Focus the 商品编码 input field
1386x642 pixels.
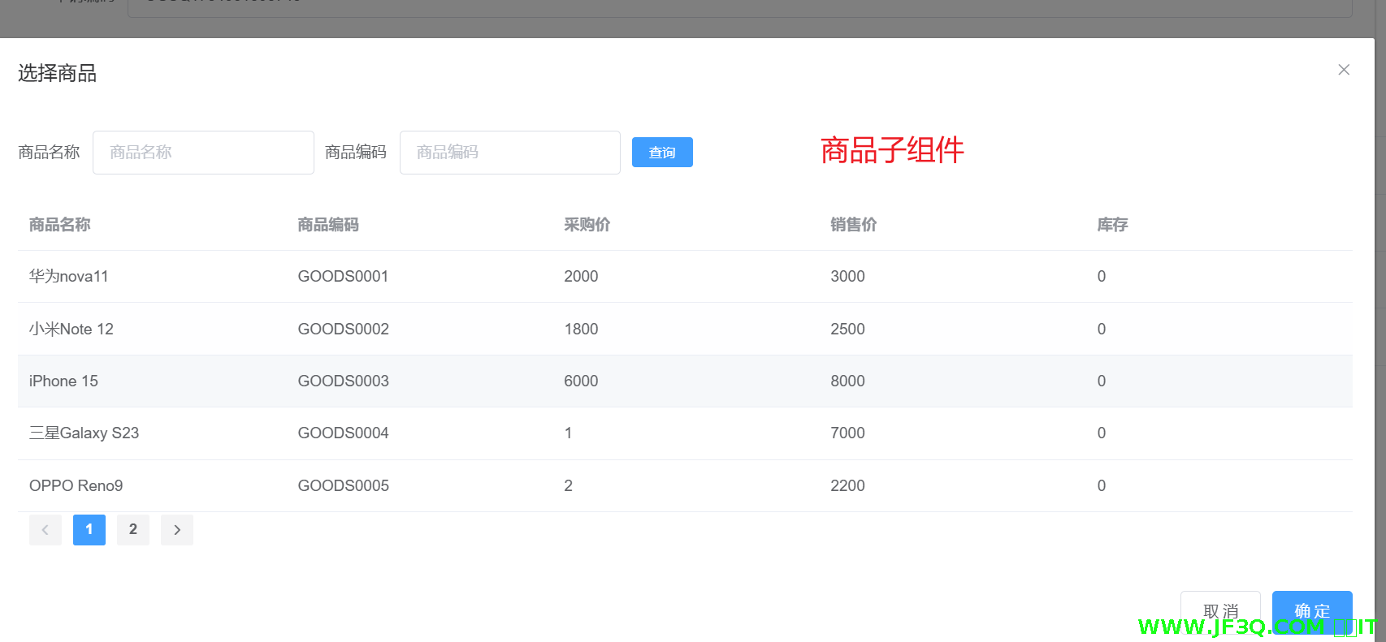coord(509,153)
